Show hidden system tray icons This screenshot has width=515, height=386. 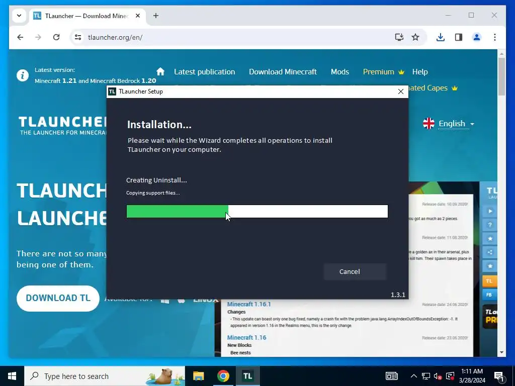pos(414,376)
